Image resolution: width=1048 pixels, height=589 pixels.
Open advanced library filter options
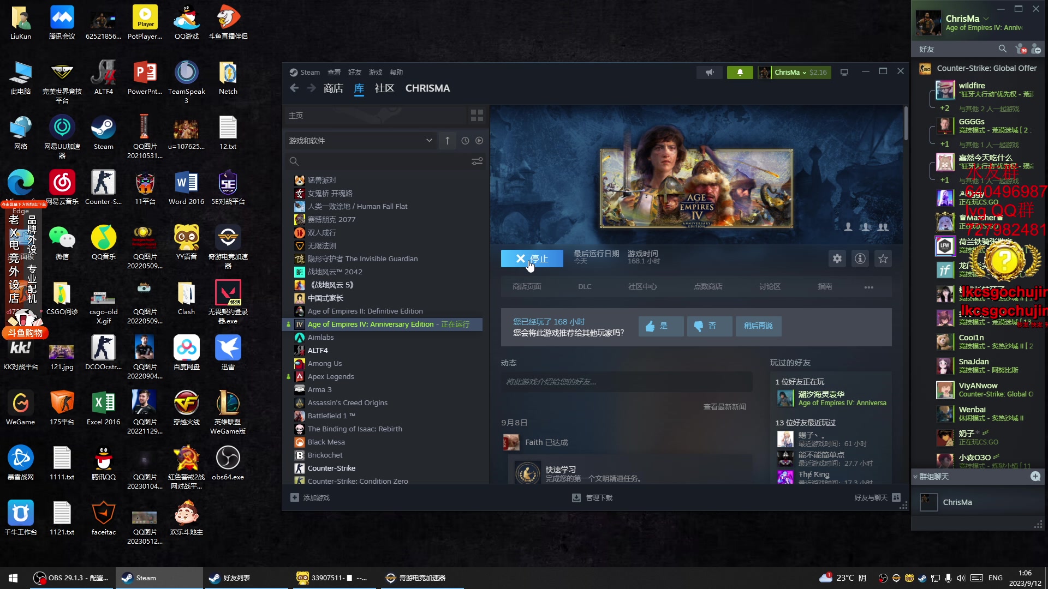pos(477,161)
